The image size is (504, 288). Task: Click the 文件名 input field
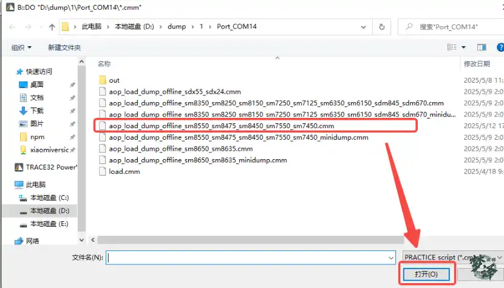click(x=249, y=258)
